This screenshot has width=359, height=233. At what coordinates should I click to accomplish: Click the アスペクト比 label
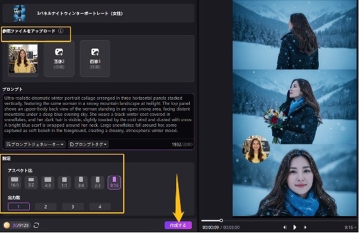pyautogui.click(x=20, y=171)
